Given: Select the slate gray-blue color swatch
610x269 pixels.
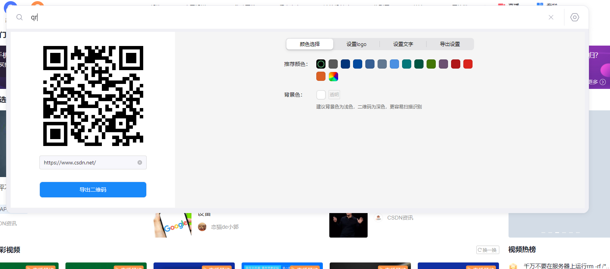Looking at the screenshot, I should [382, 64].
